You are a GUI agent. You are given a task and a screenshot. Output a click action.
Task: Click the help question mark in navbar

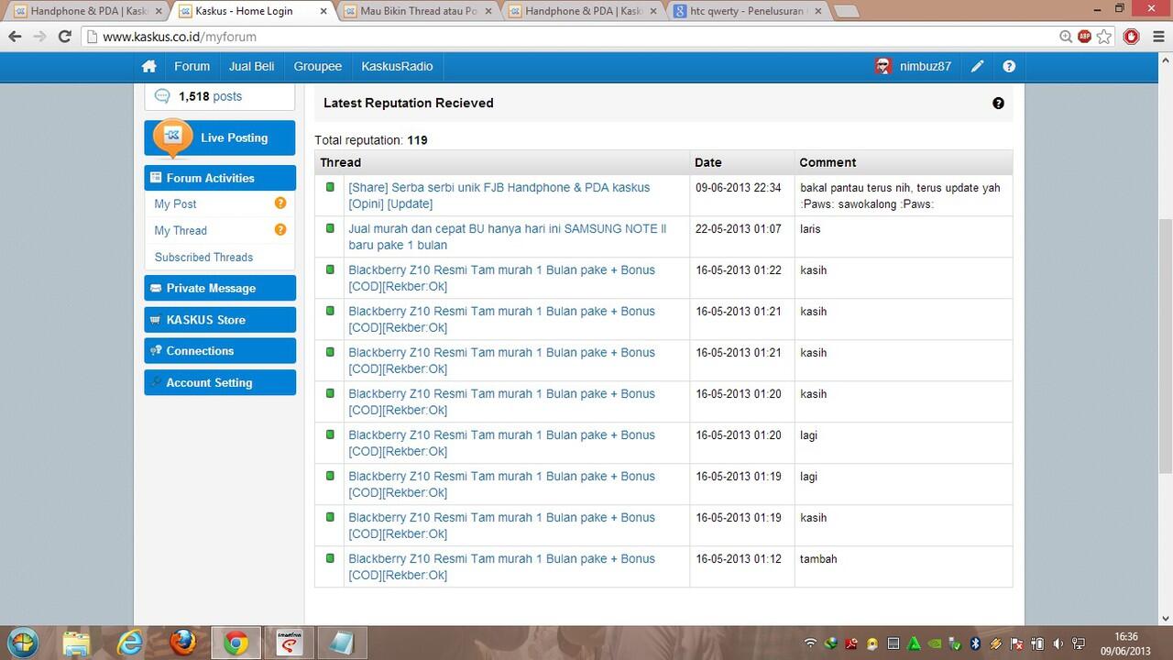pyautogui.click(x=1009, y=66)
